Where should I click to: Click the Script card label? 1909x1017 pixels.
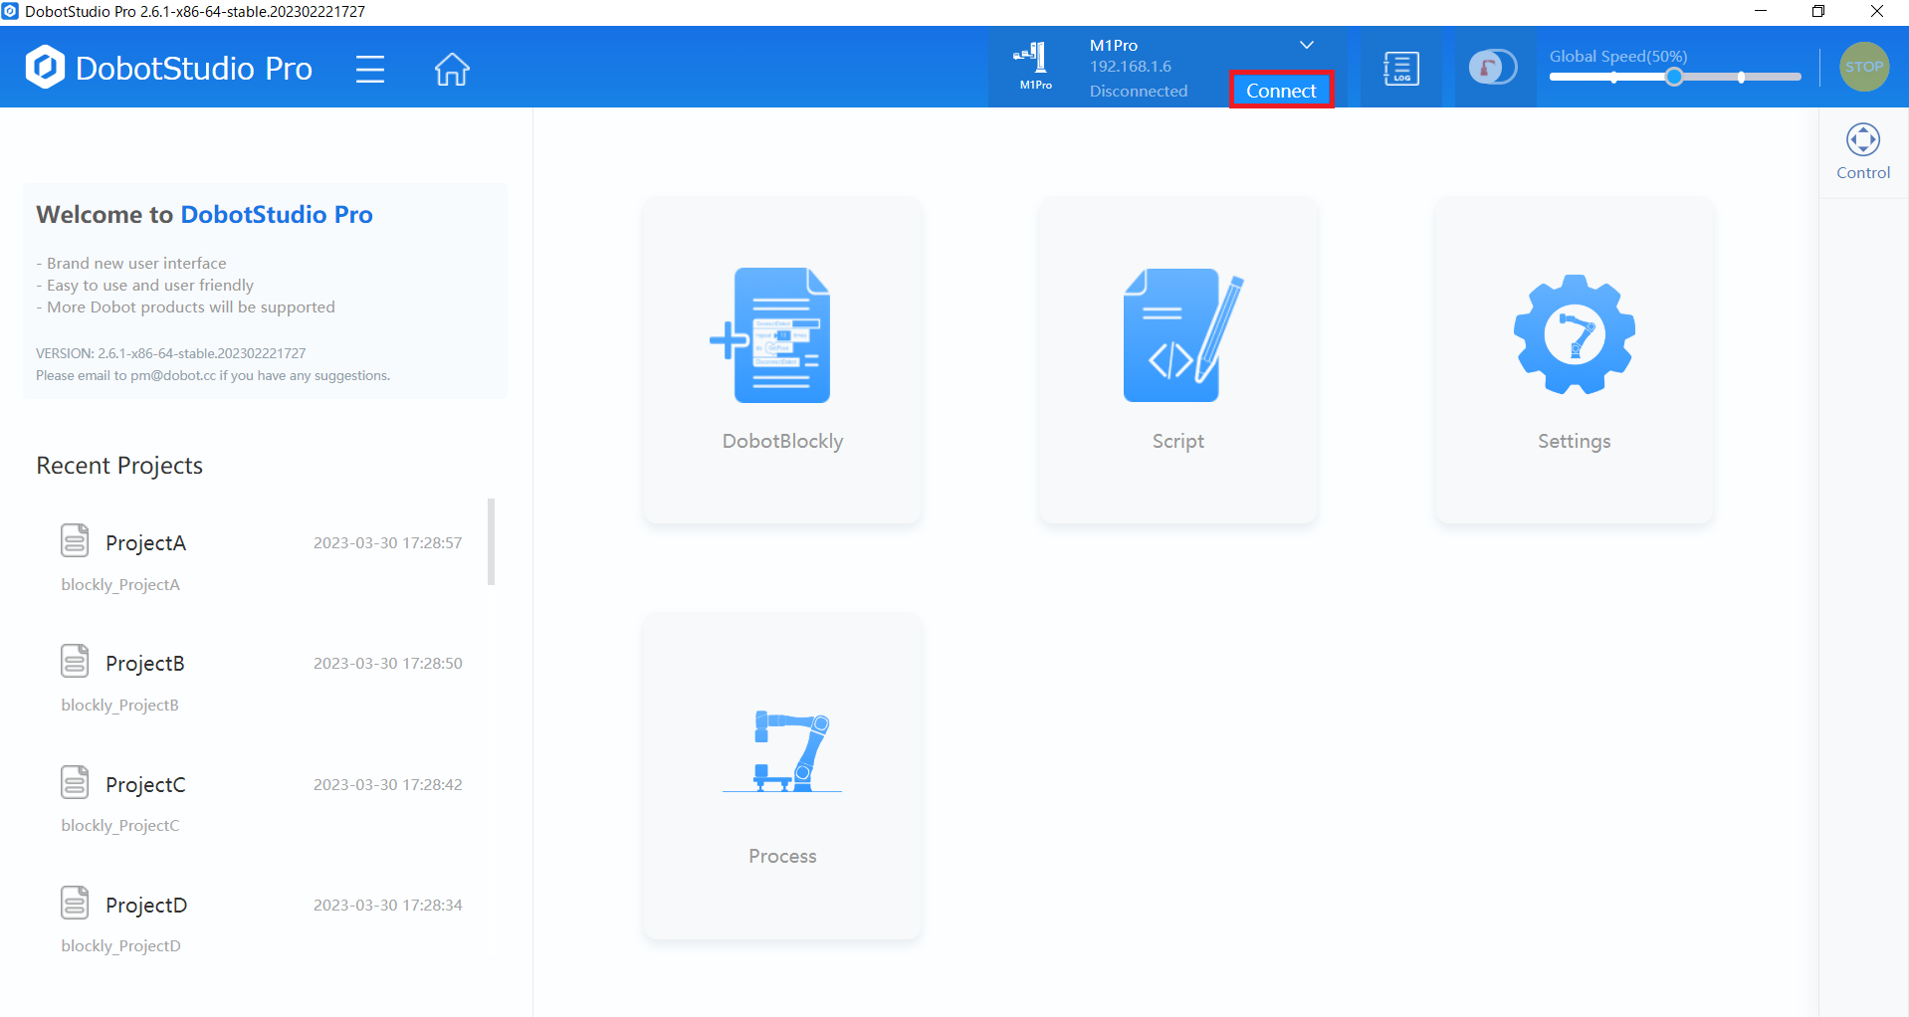click(1178, 441)
